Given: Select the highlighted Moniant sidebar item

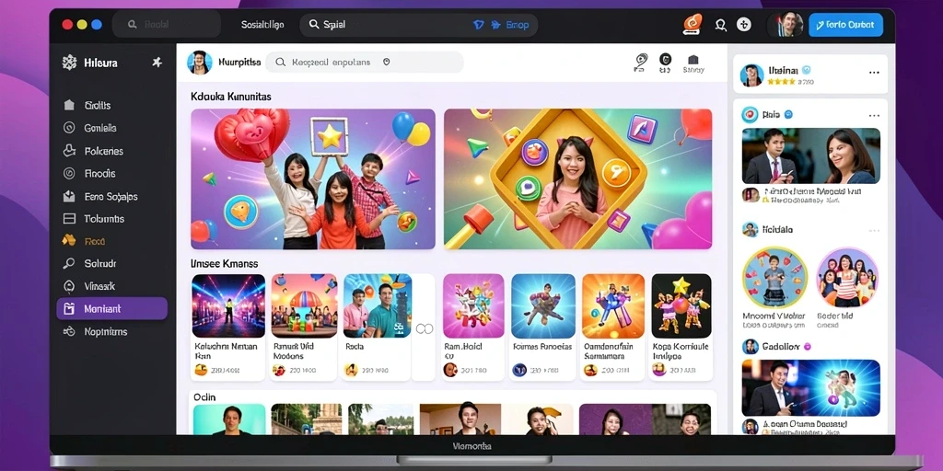Looking at the screenshot, I should pyautogui.click(x=111, y=309).
